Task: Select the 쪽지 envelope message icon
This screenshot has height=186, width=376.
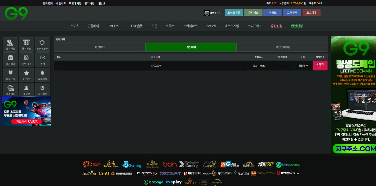Action: click(43, 60)
